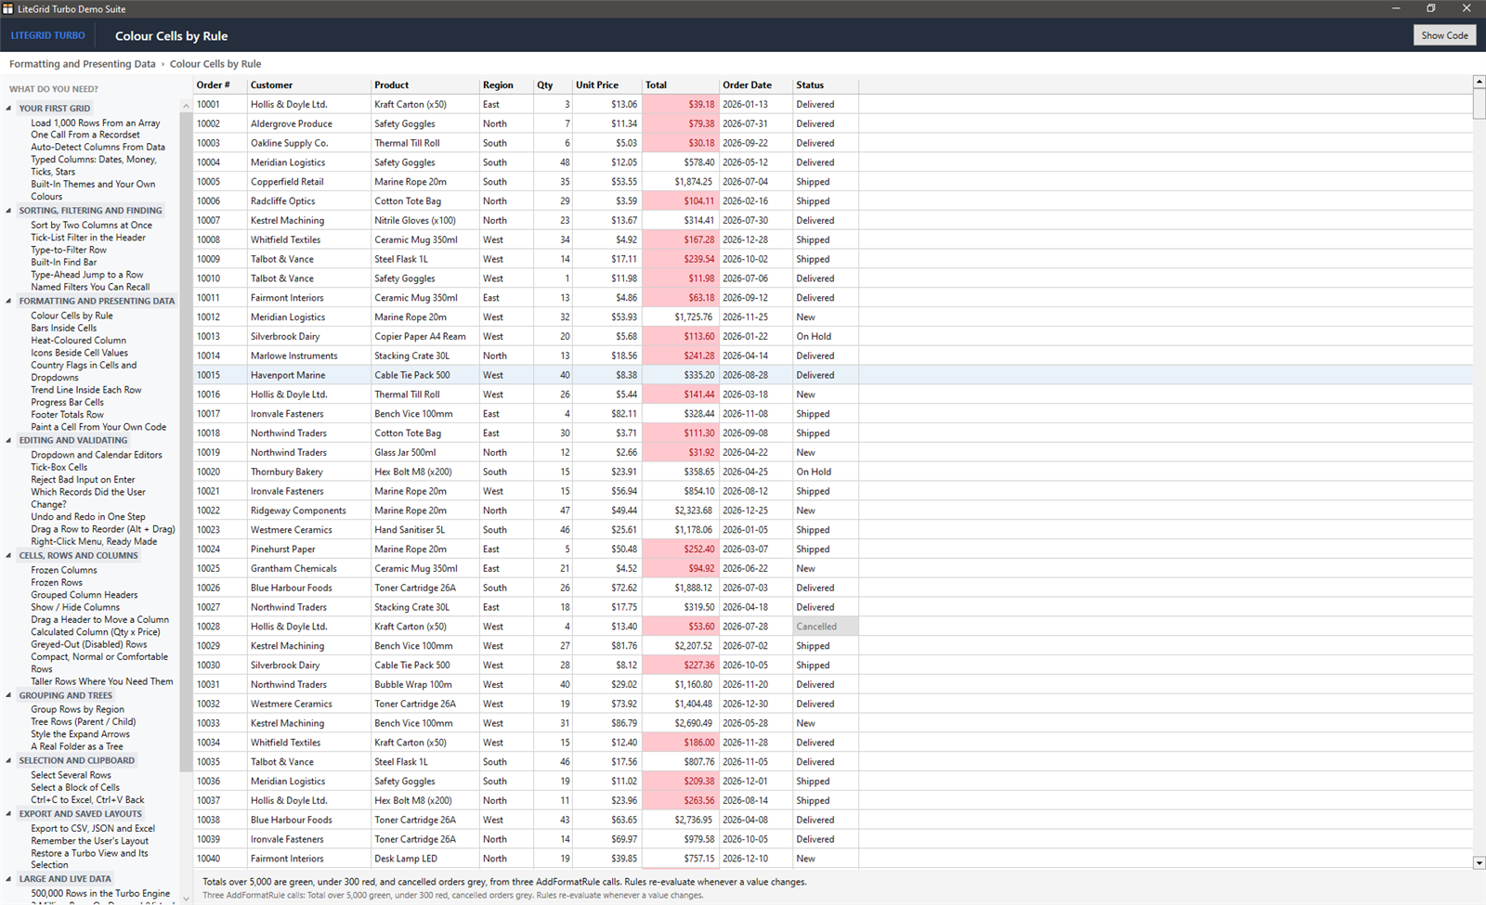This screenshot has height=905, width=1486.
Task: Open Icons Beside Cell Values demo
Action: click(79, 353)
